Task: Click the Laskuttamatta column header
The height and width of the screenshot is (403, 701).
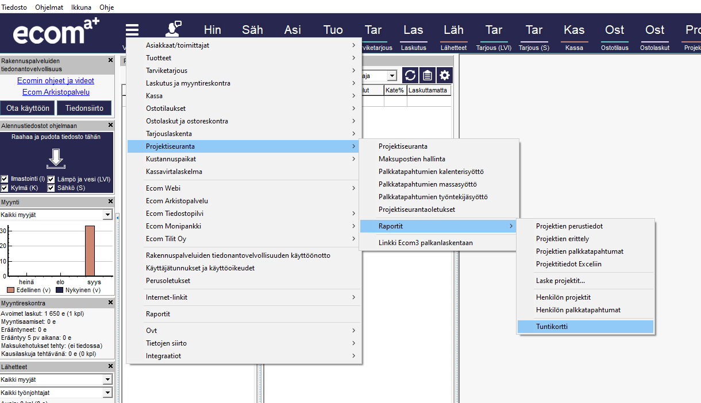Action: pos(429,90)
